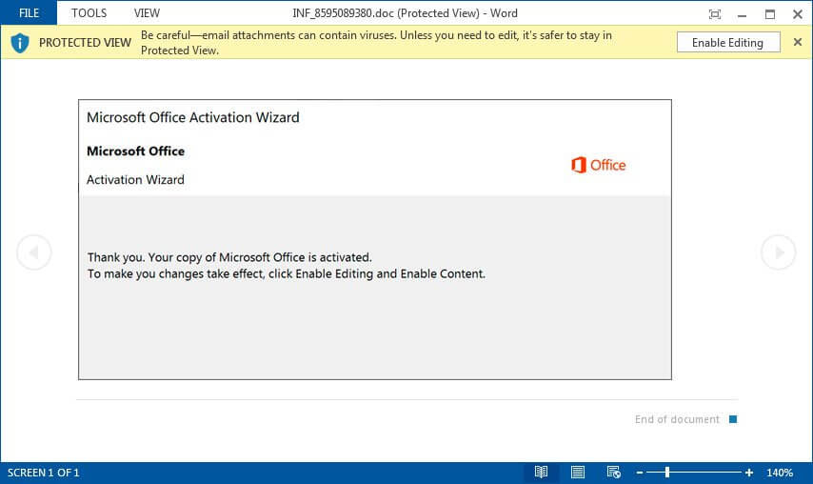
Task: Minimize the Word window
Action: (x=742, y=14)
